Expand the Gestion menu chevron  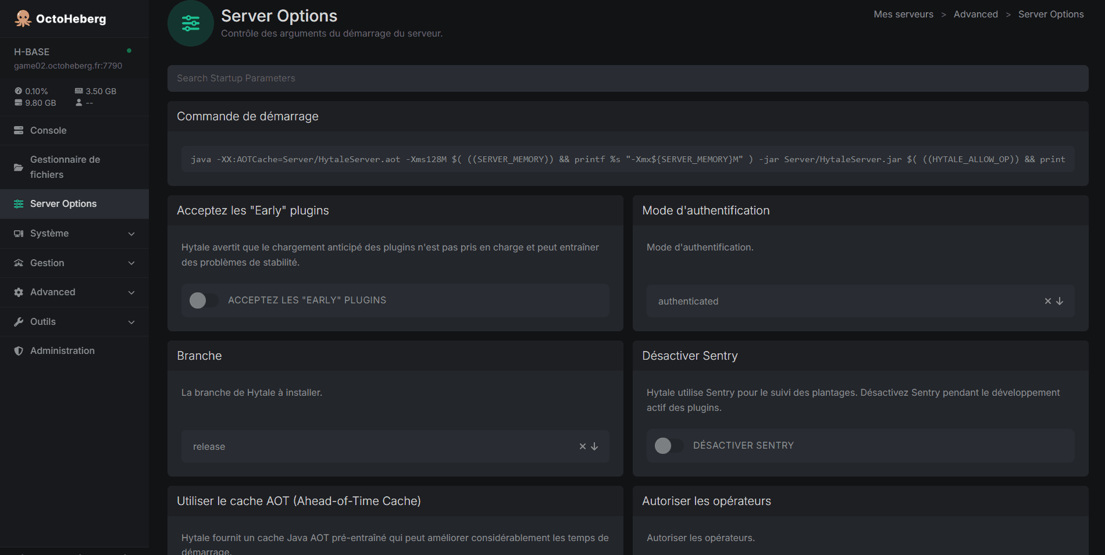point(131,263)
